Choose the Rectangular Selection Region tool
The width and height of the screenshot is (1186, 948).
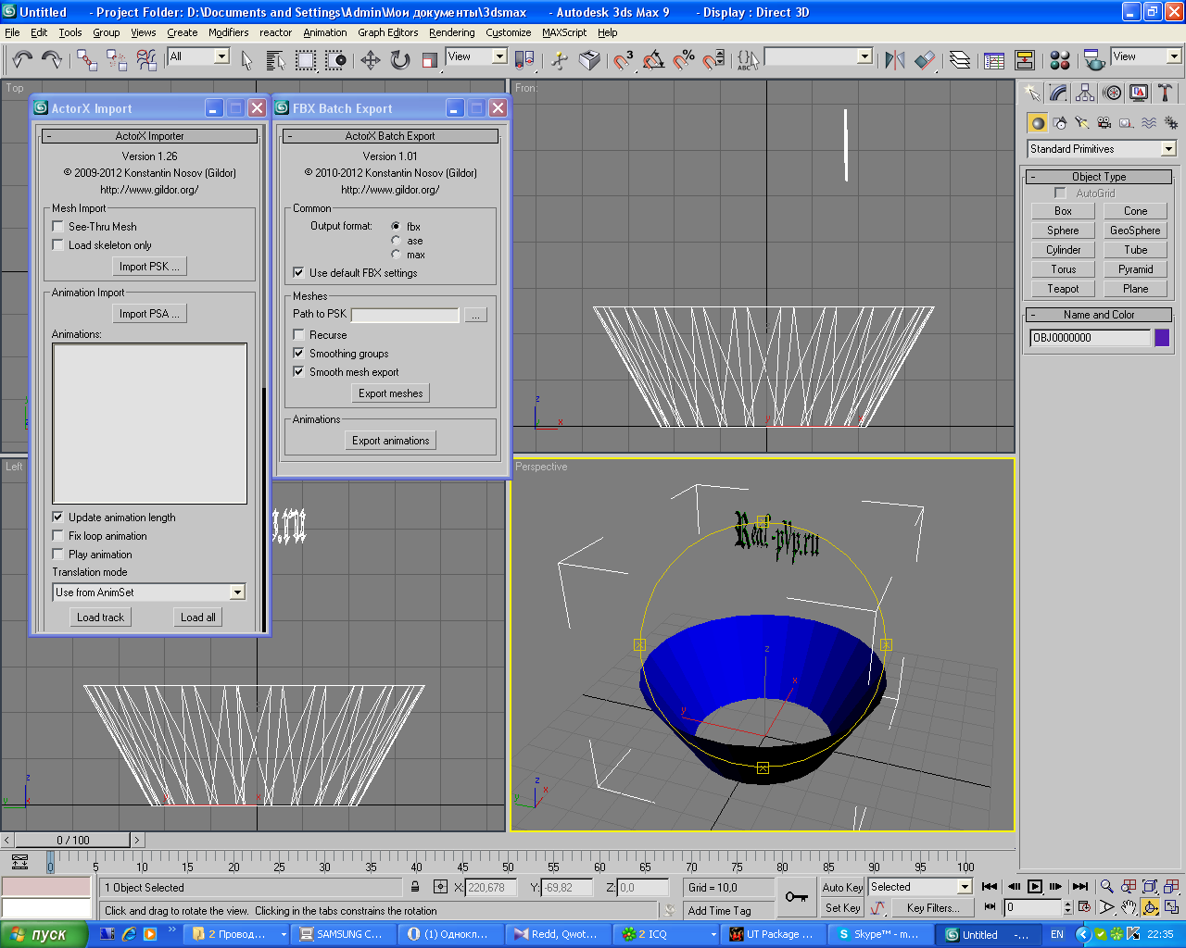(306, 60)
